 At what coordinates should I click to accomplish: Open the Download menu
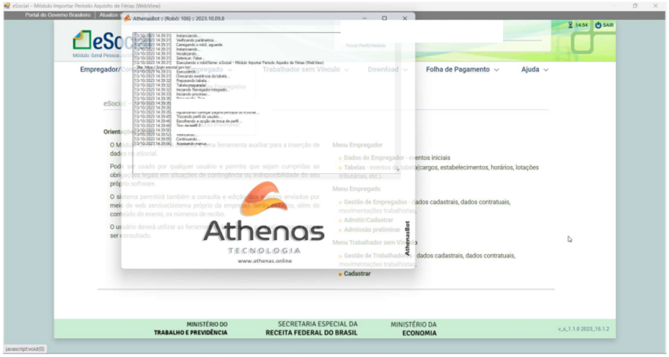click(x=387, y=69)
